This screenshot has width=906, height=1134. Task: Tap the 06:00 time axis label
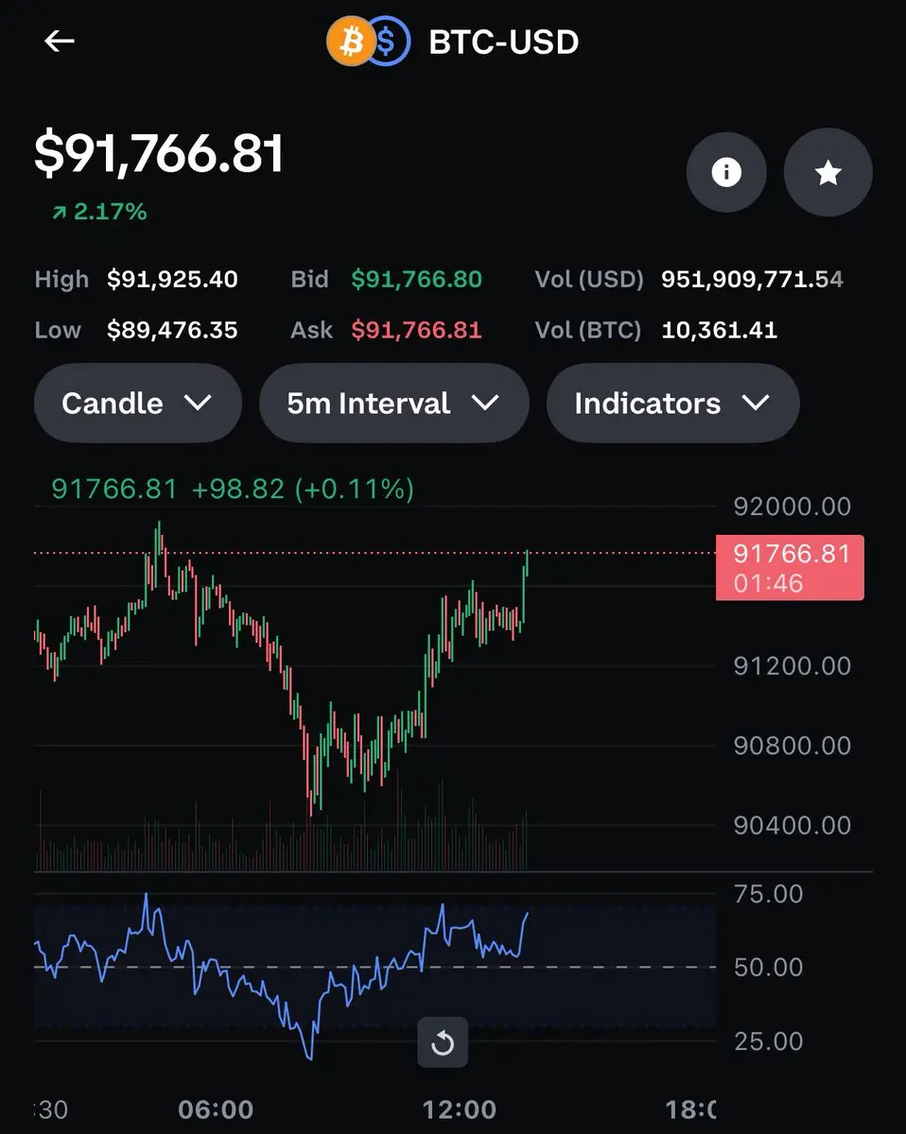[x=216, y=1108]
